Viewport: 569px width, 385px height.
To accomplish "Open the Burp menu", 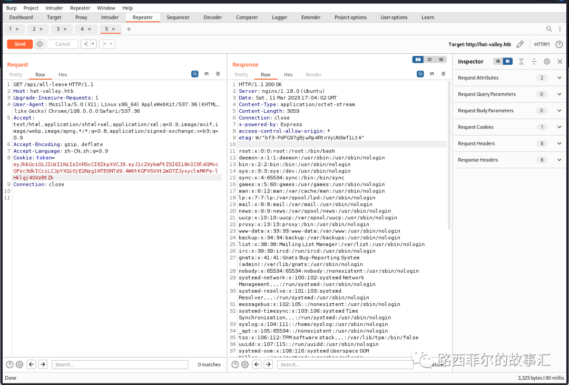I will 11,8.
